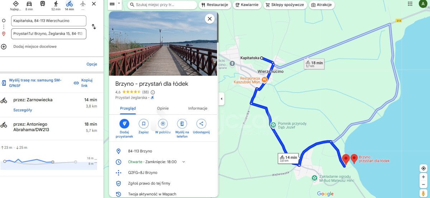Expand the opening hours chevron
Image resolution: width=430 pixels, height=198 pixels.
184,162
